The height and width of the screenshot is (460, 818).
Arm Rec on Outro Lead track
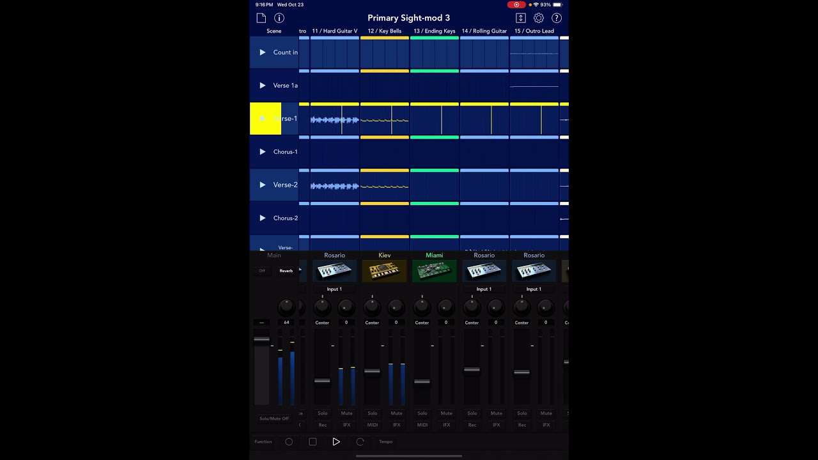coord(522,425)
